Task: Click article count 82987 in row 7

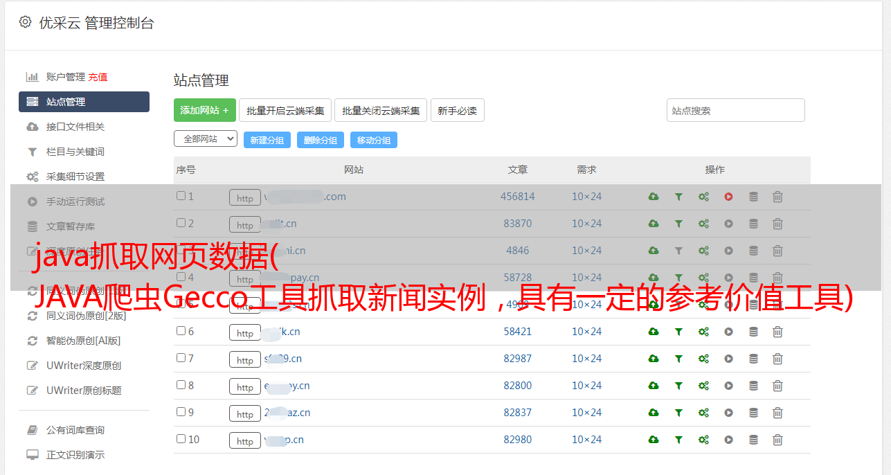Action: click(x=518, y=359)
